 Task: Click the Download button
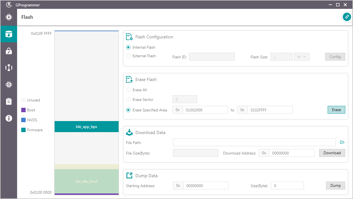(332, 153)
